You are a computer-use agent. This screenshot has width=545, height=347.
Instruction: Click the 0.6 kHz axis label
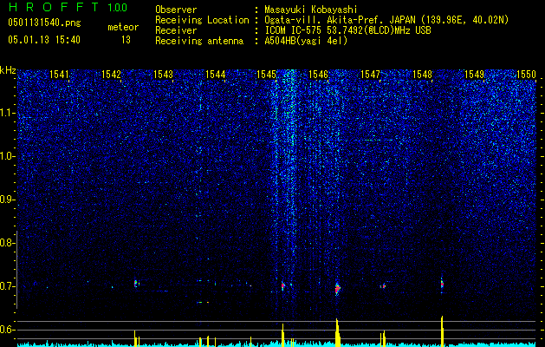click(x=6, y=330)
